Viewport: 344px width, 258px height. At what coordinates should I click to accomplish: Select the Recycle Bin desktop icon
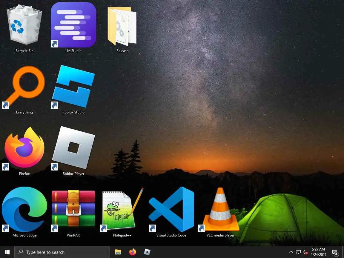click(24, 24)
